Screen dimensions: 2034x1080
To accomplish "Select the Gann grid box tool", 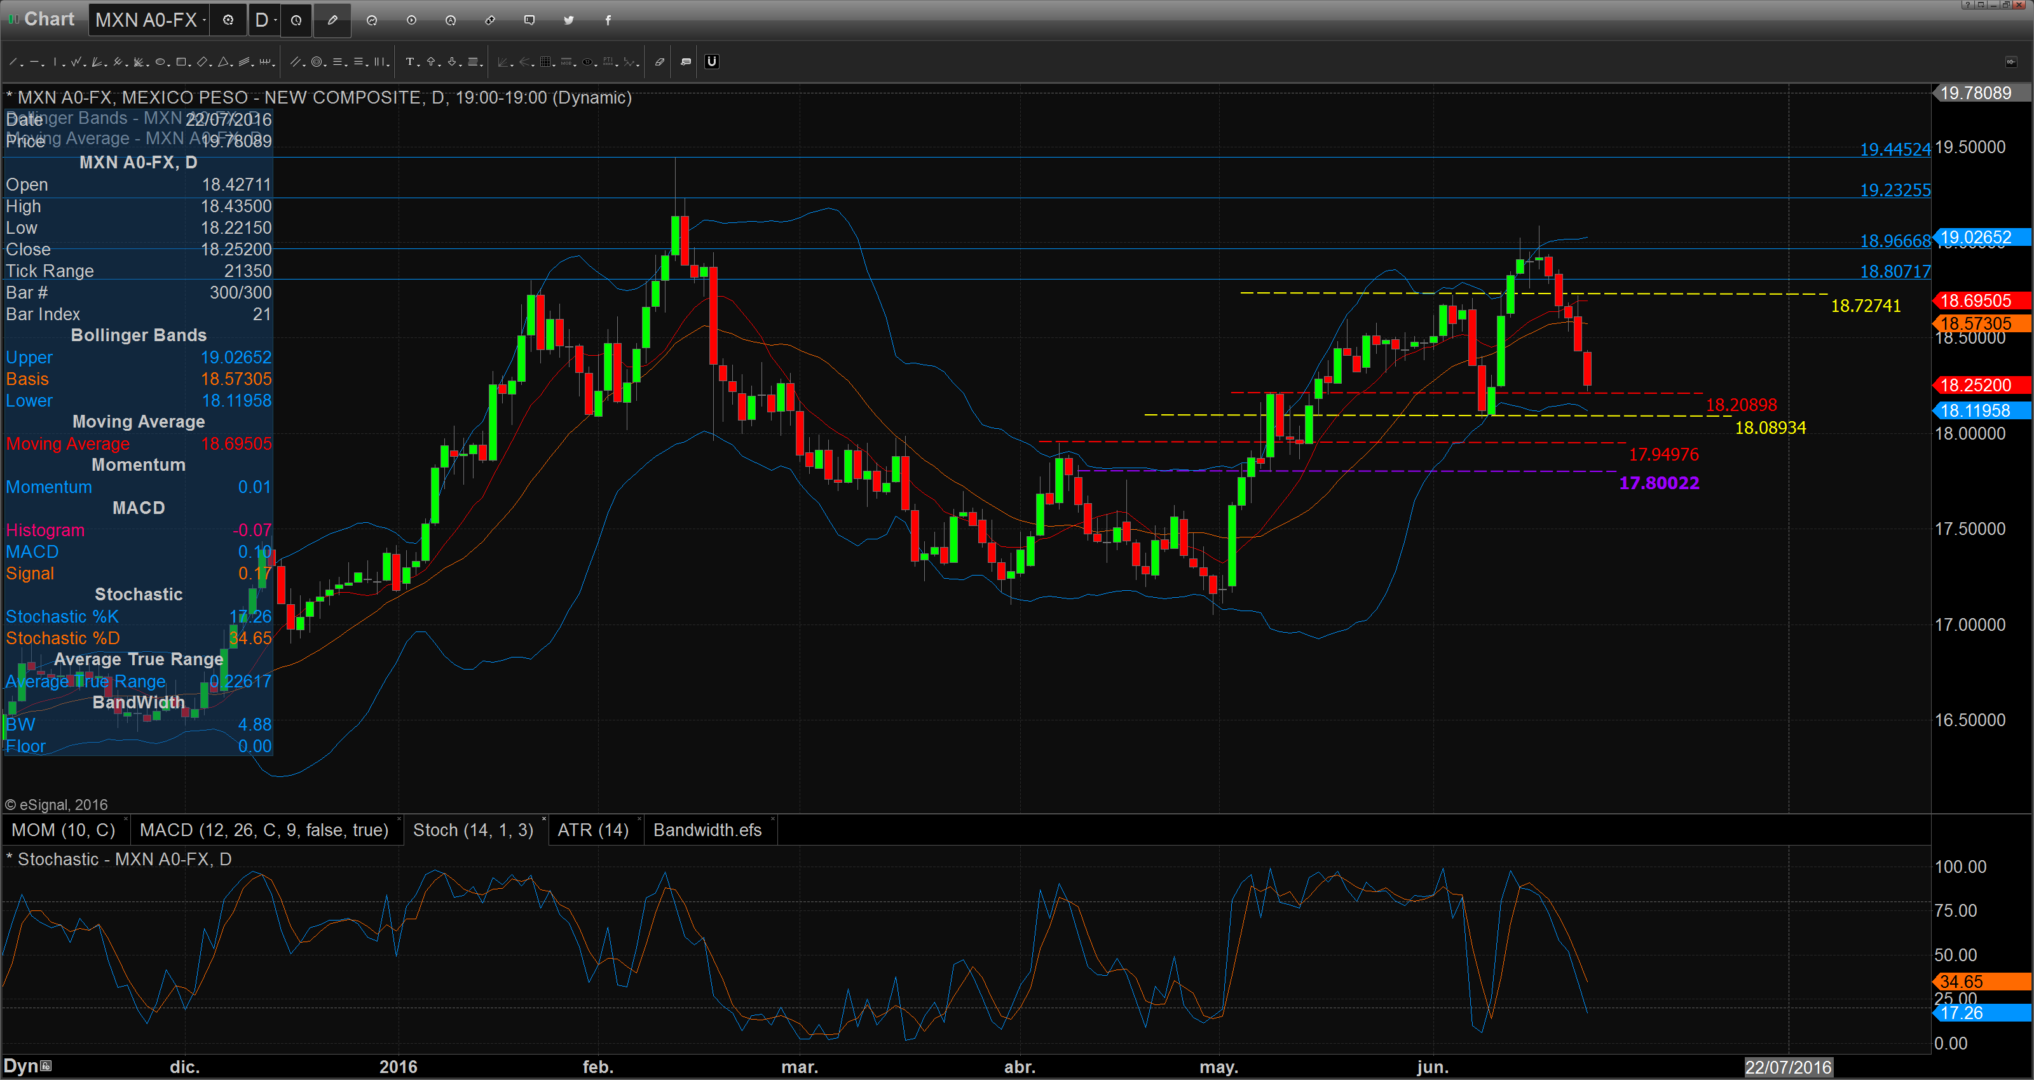I will coord(545,62).
